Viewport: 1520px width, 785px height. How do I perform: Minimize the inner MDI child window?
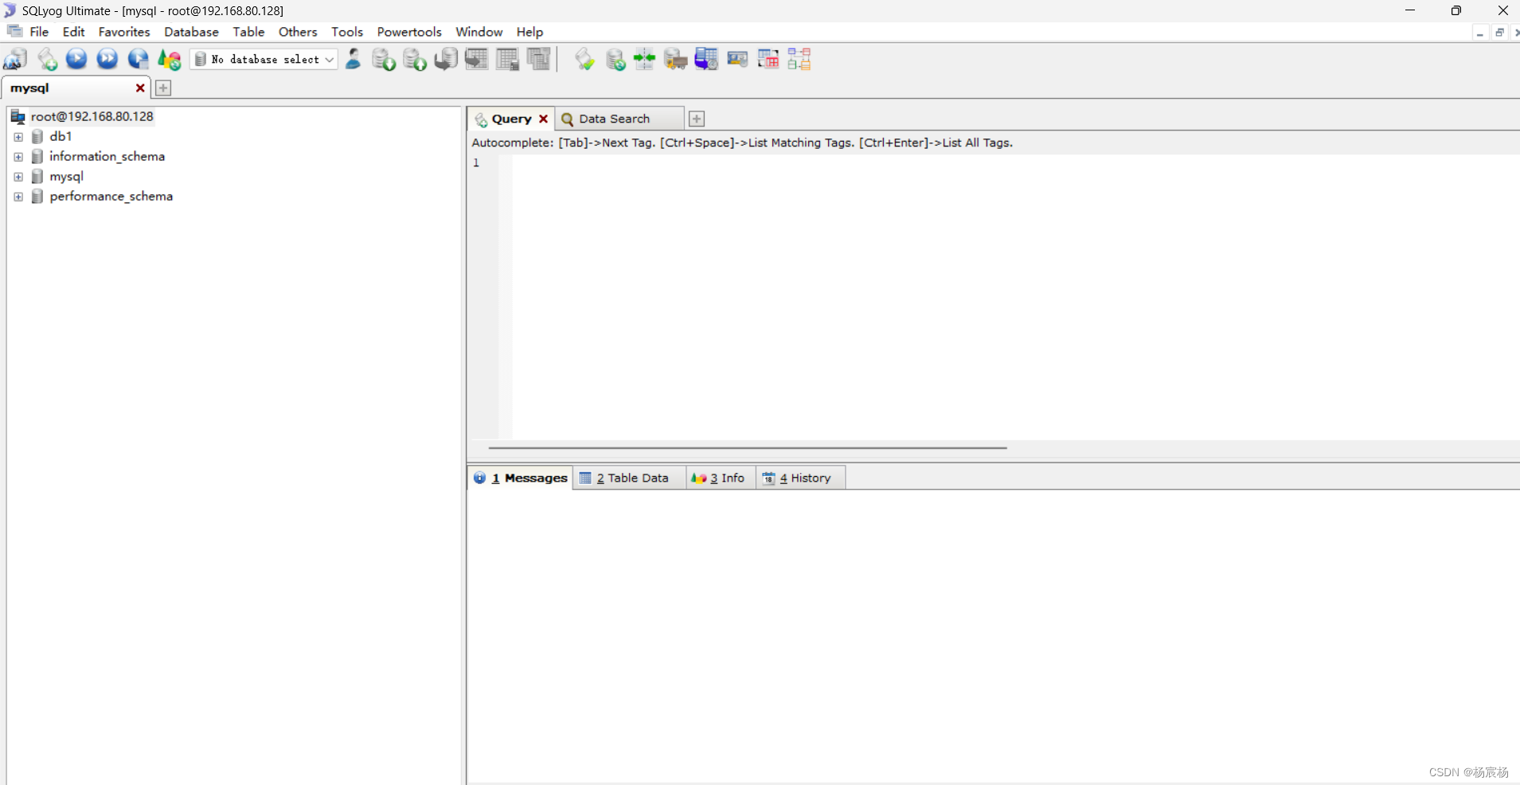pos(1480,33)
